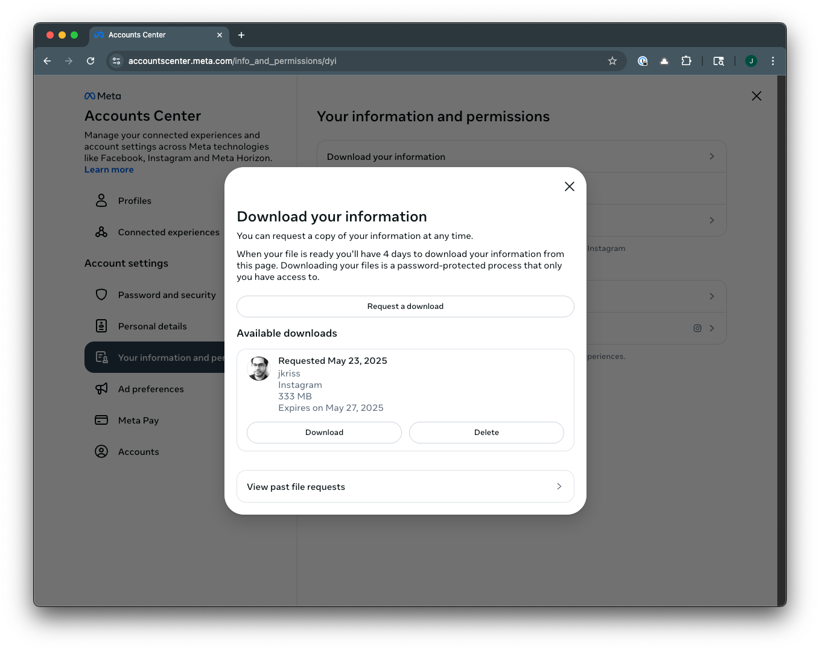Screen dimensions: 820x651
Task: Click the jkriss profile picture
Action: tap(259, 369)
